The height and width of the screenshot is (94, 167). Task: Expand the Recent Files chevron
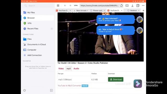pos(52,28)
